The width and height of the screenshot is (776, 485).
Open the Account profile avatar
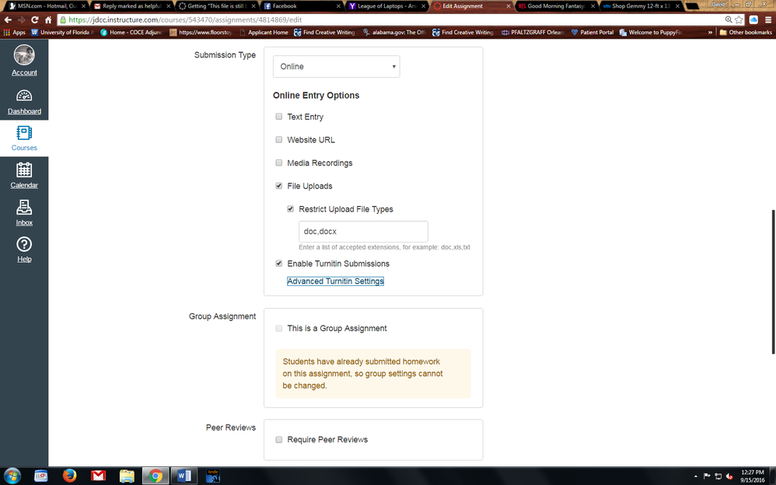[24, 55]
